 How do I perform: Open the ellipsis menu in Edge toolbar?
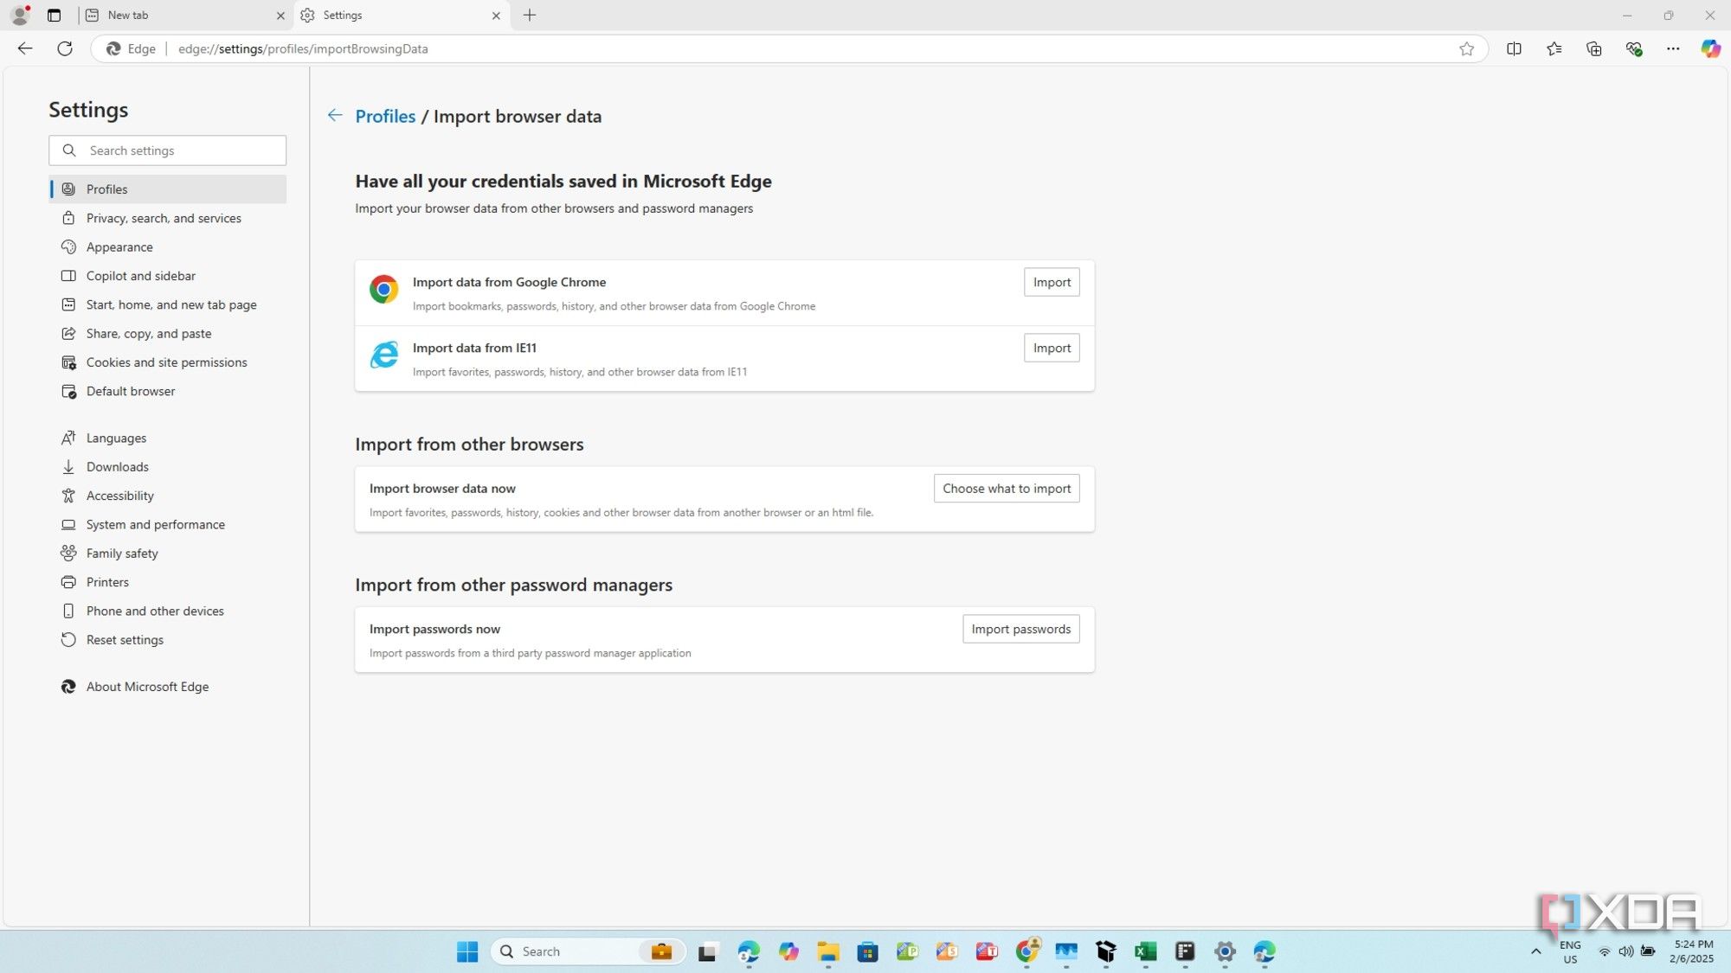pyautogui.click(x=1673, y=48)
